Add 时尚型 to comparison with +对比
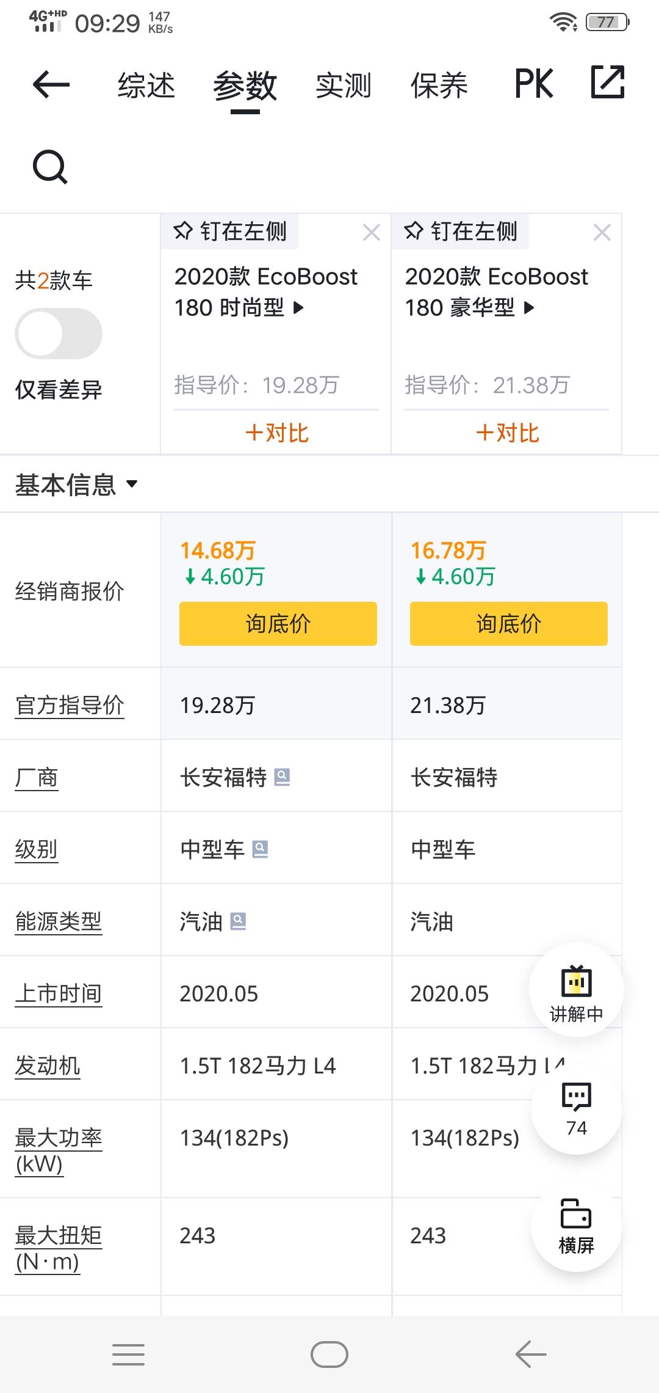Screen dimensions: 659x1393 (276, 433)
